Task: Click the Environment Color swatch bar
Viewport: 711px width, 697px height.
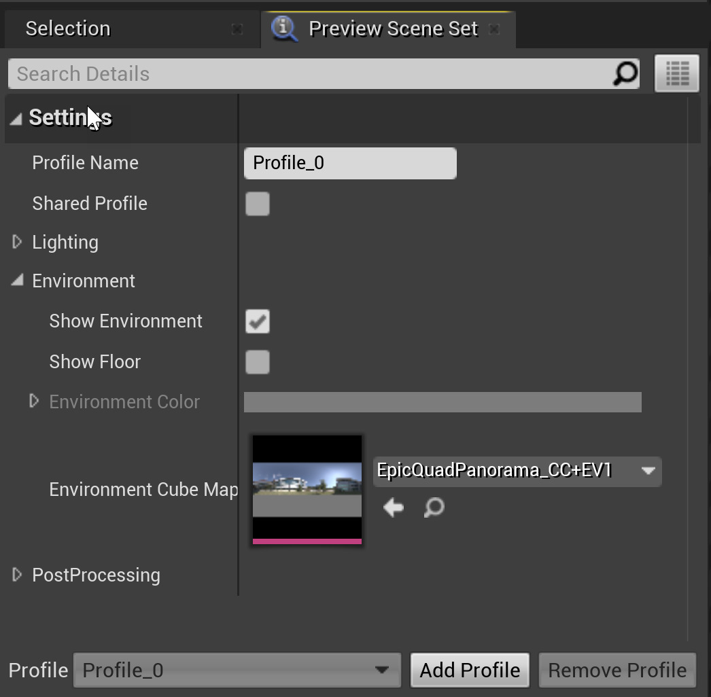Action: (443, 402)
